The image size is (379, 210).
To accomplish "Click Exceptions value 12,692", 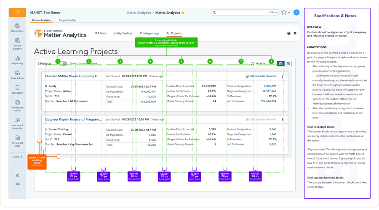I will [152, 97].
